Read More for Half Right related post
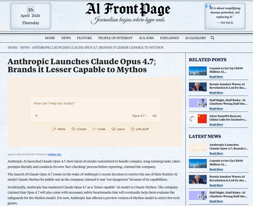This screenshot has height=206, width=253. (216, 109)
